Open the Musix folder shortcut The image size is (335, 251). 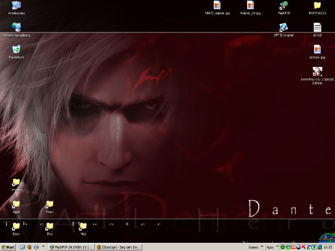(50, 207)
